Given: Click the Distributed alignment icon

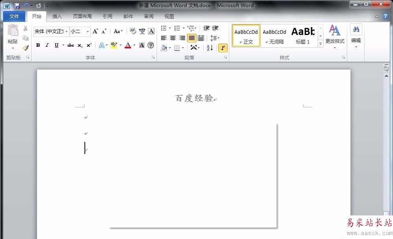Looking at the screenshot, I should pyautogui.click(x=201, y=38).
